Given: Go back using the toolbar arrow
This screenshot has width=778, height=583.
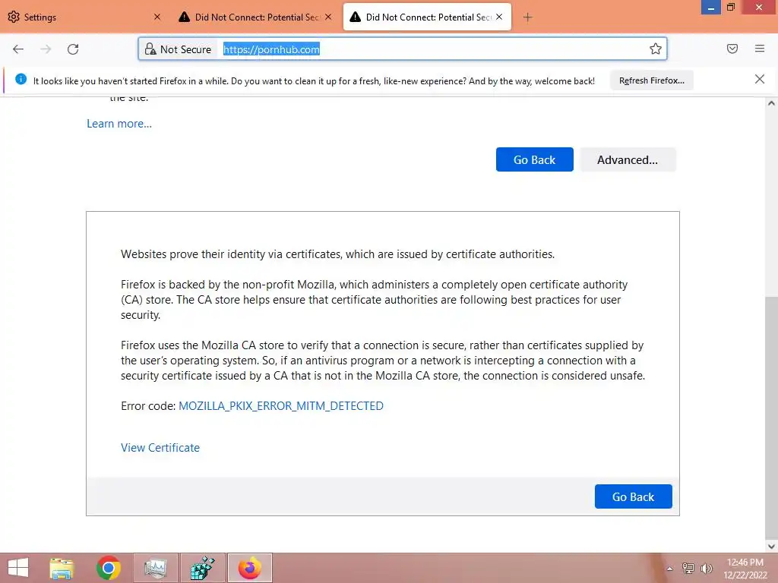Looking at the screenshot, I should pyautogui.click(x=18, y=49).
